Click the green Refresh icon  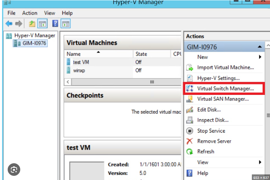pos(189,152)
